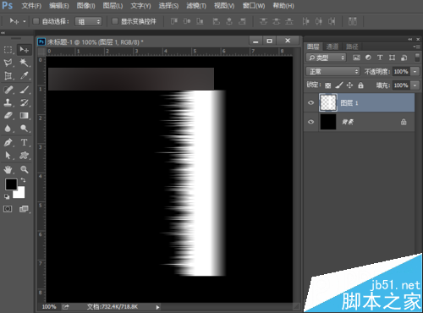This screenshot has width=423, height=313.
Task: Open Move tool preset picker arrow
Action: [25, 21]
